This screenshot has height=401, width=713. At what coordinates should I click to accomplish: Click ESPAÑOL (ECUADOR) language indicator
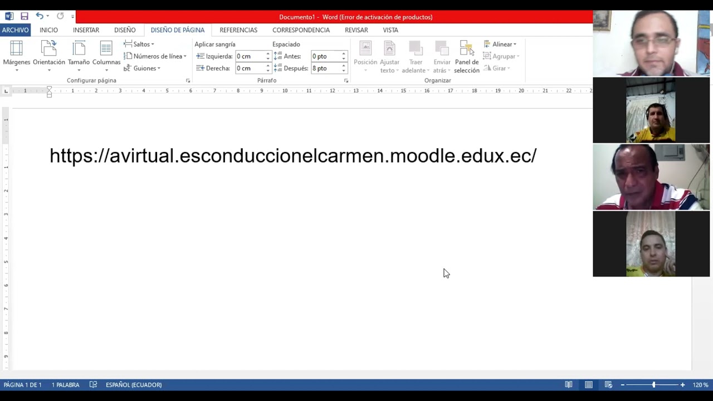(134, 385)
